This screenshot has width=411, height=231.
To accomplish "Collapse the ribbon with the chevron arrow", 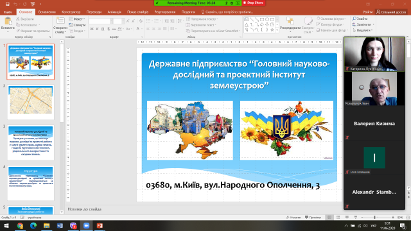I will tap(407, 37).
